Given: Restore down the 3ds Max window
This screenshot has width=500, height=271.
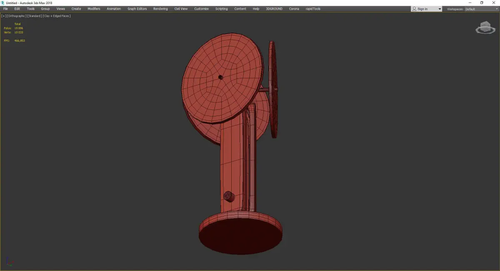Looking at the screenshot, I should tap(482, 3).
